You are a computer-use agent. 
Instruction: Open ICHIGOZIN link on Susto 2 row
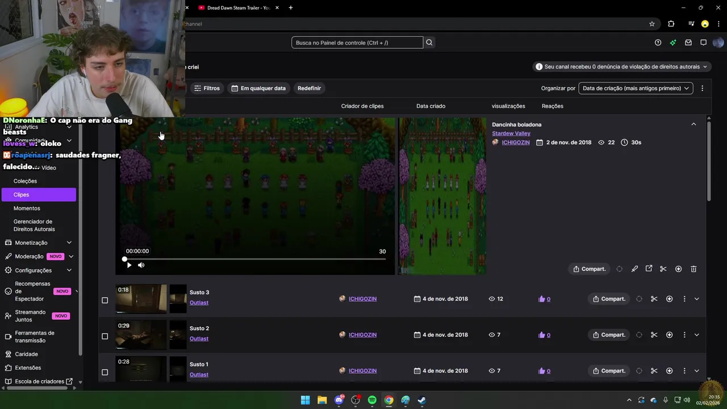tap(362, 335)
